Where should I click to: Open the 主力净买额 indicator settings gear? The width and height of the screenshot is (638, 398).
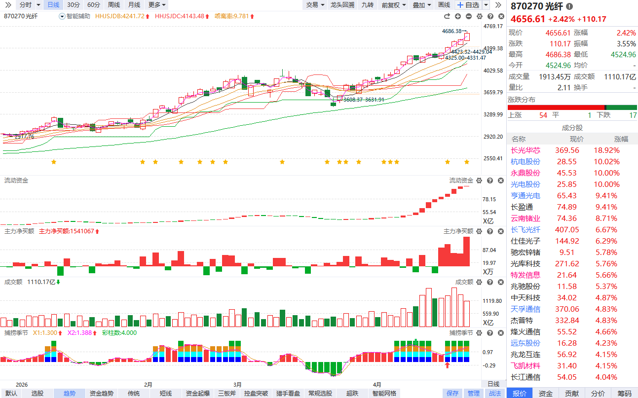pos(479,231)
